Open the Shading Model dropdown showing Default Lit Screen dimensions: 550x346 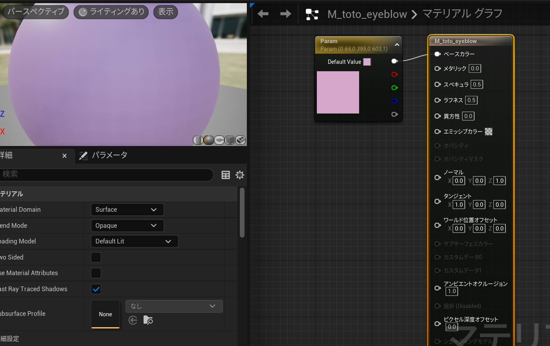click(135, 241)
